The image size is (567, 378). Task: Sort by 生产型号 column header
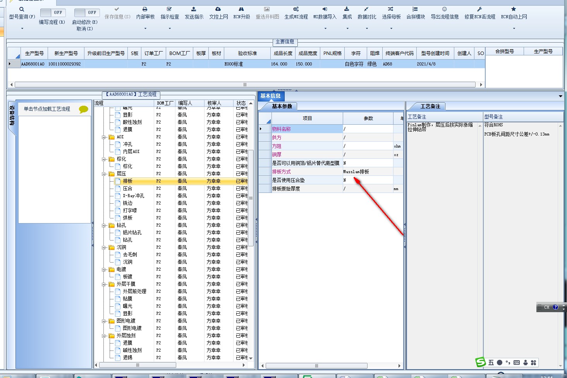pyautogui.click(x=34, y=53)
